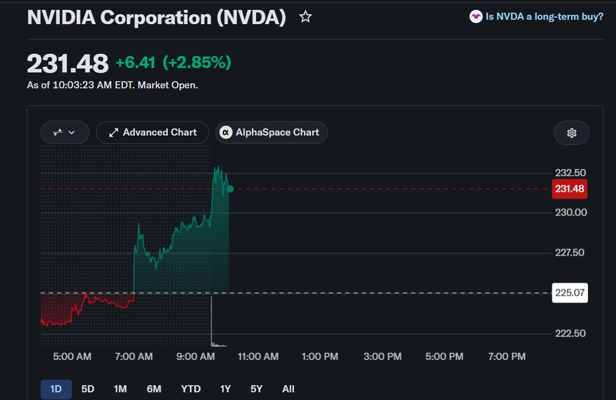Click the 227.50 y-axis label
The image size is (616, 400).
569,252
